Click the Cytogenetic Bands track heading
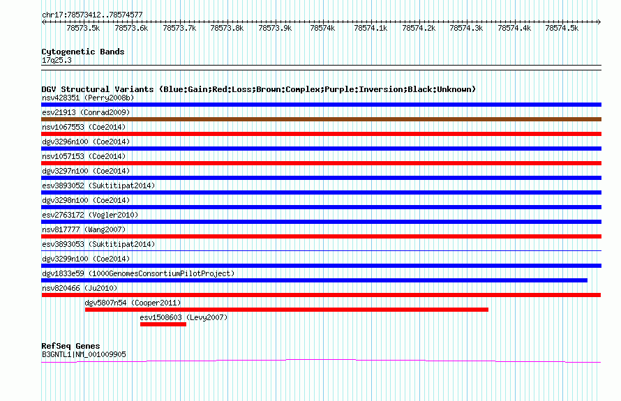621x401 pixels. coord(83,52)
